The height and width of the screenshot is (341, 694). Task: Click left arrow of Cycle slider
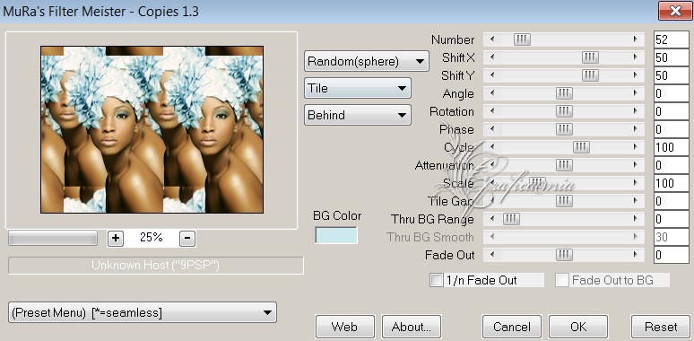491,147
